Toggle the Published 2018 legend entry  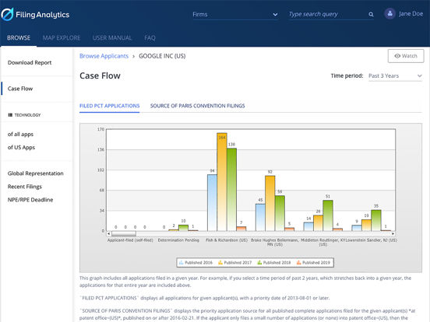pos(274,263)
